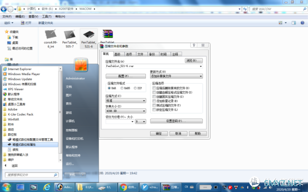Image resolution: width=308 pixels, height=192 pixels.
Task: Click the Explorer back navigation arrow
Action: pos(4,9)
